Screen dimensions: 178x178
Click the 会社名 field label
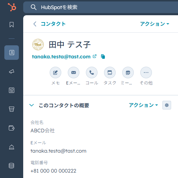[37, 123]
